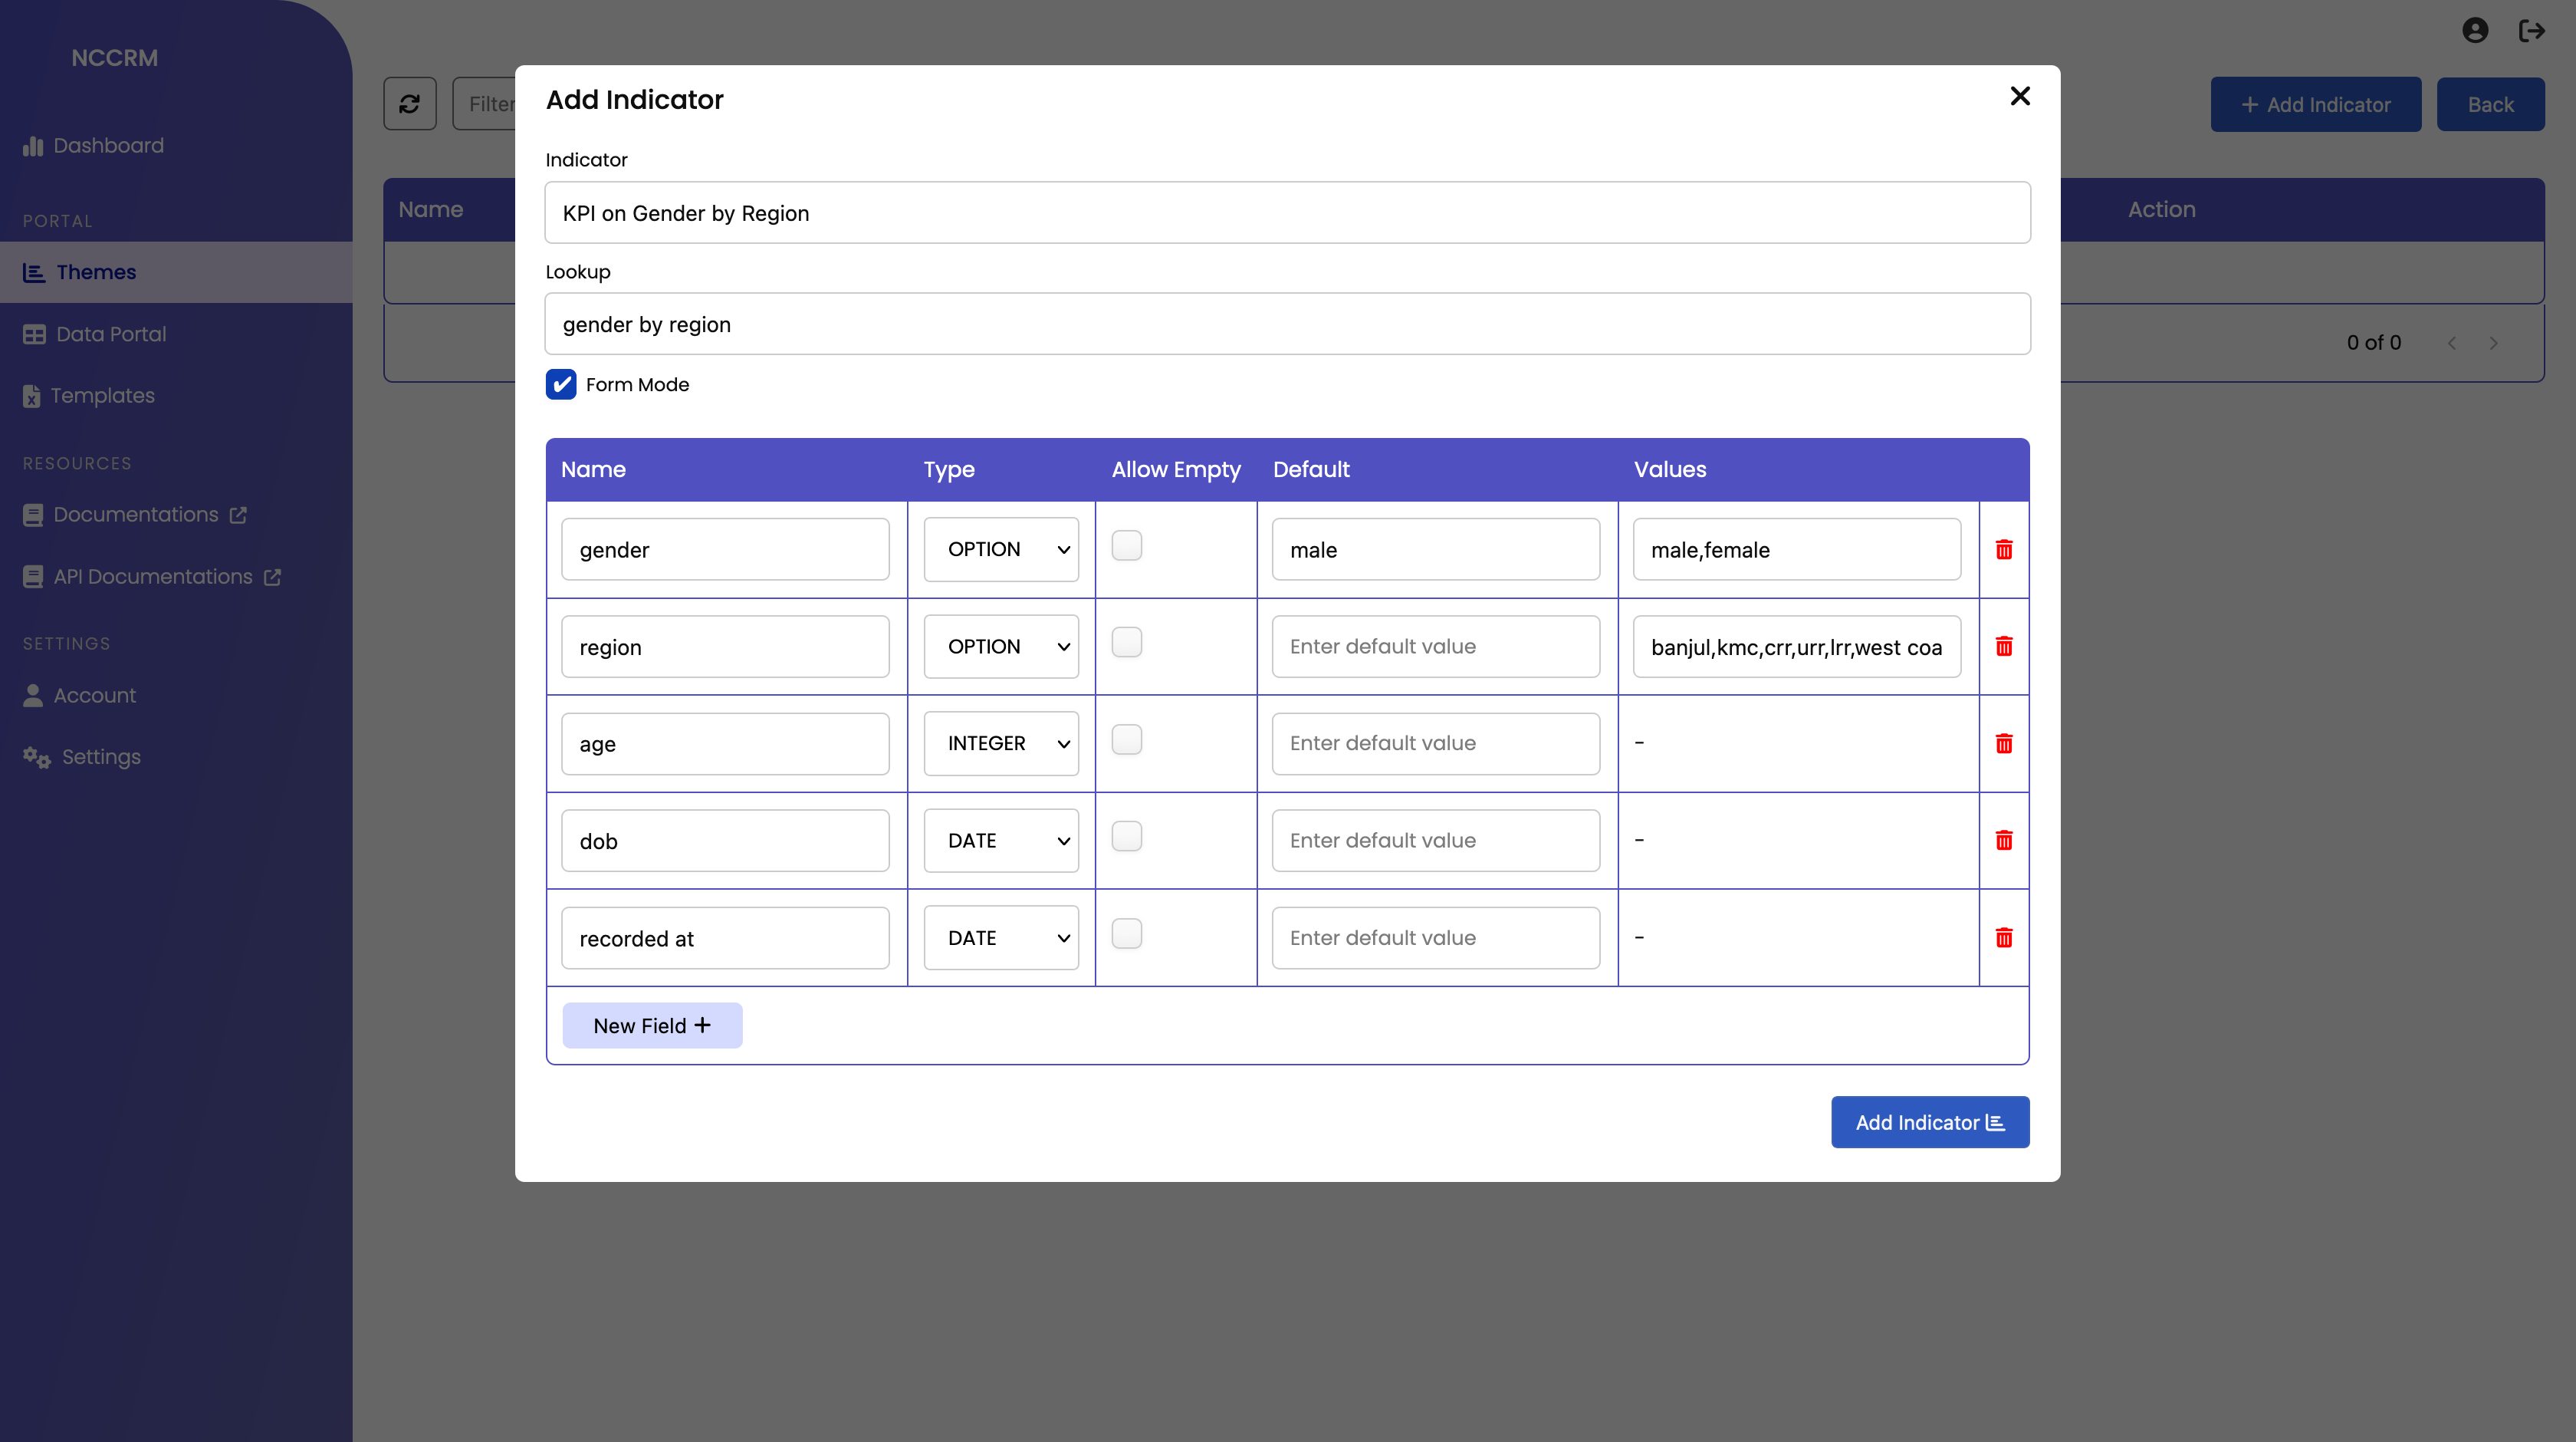
Task: Open the INTEGER type dropdown for age
Action: point(1001,743)
